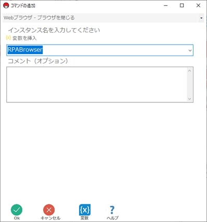Maximize the コマンドの追加 window
The image size is (207, 222).
(182, 6)
